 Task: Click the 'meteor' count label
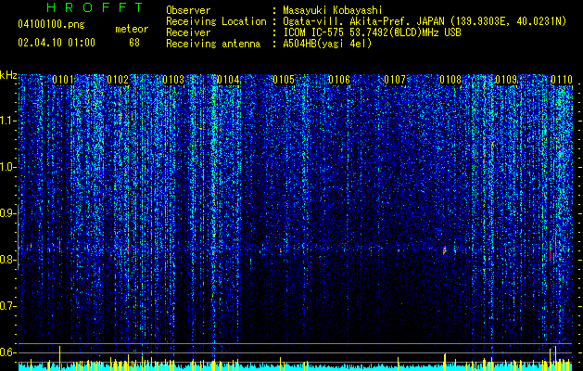point(132,29)
